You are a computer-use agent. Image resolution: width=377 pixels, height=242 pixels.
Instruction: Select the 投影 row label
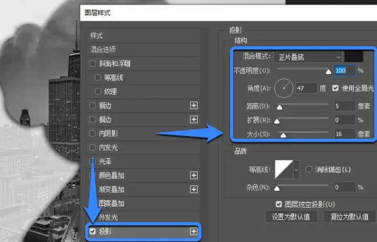[105, 231]
